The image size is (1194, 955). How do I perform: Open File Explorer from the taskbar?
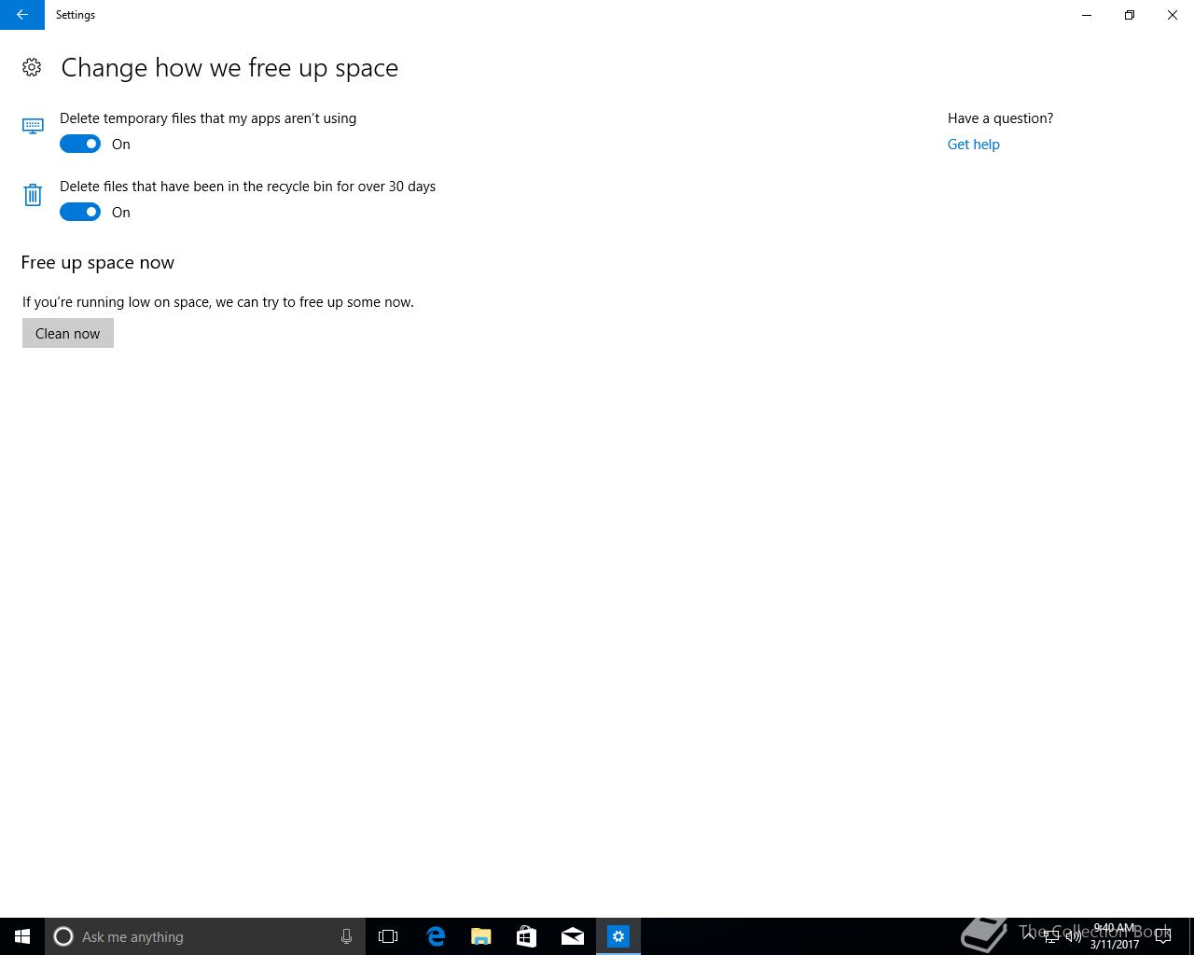point(481,936)
